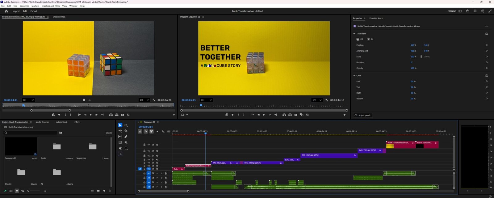The width and height of the screenshot is (494, 198).
Task: Pick the Track Select Forward tool
Action: coord(126,125)
